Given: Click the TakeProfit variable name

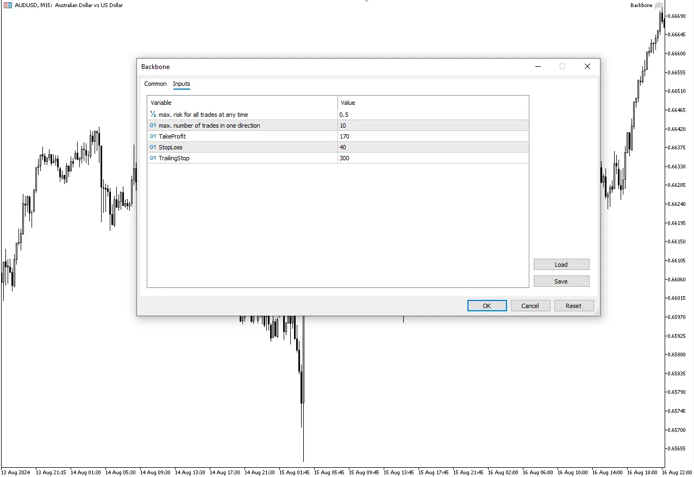Looking at the screenshot, I should point(172,136).
